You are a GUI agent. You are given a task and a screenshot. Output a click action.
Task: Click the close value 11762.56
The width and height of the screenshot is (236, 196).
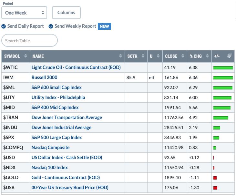pos(174,118)
